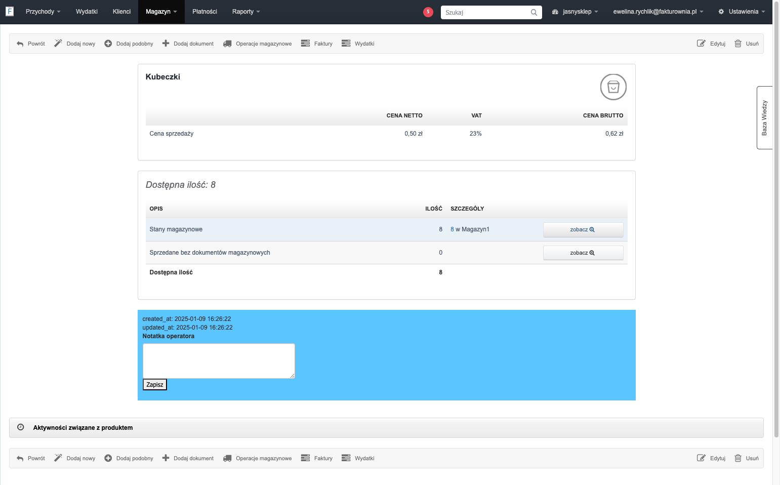Click zobacz in the Stany magazynowe row
This screenshot has height=485, width=780.
pos(583,230)
